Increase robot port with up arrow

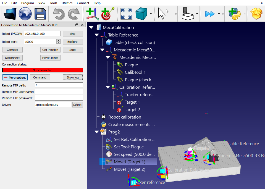tap(58, 40)
